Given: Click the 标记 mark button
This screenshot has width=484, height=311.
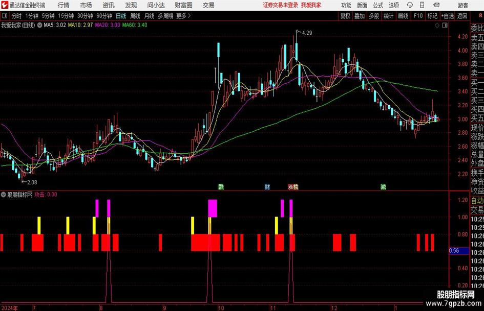Looking at the screenshot, I should click(x=432, y=16).
